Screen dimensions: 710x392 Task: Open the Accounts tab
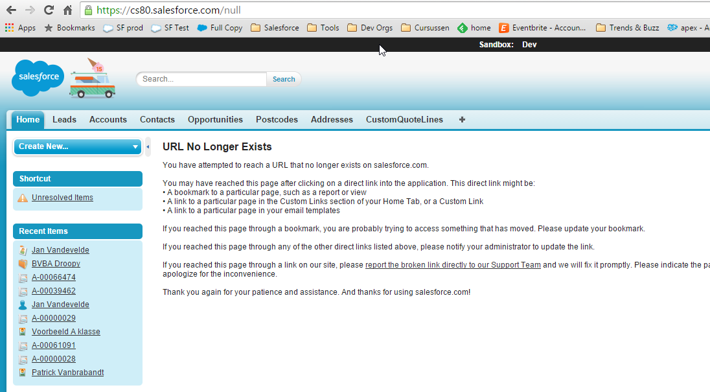click(108, 119)
